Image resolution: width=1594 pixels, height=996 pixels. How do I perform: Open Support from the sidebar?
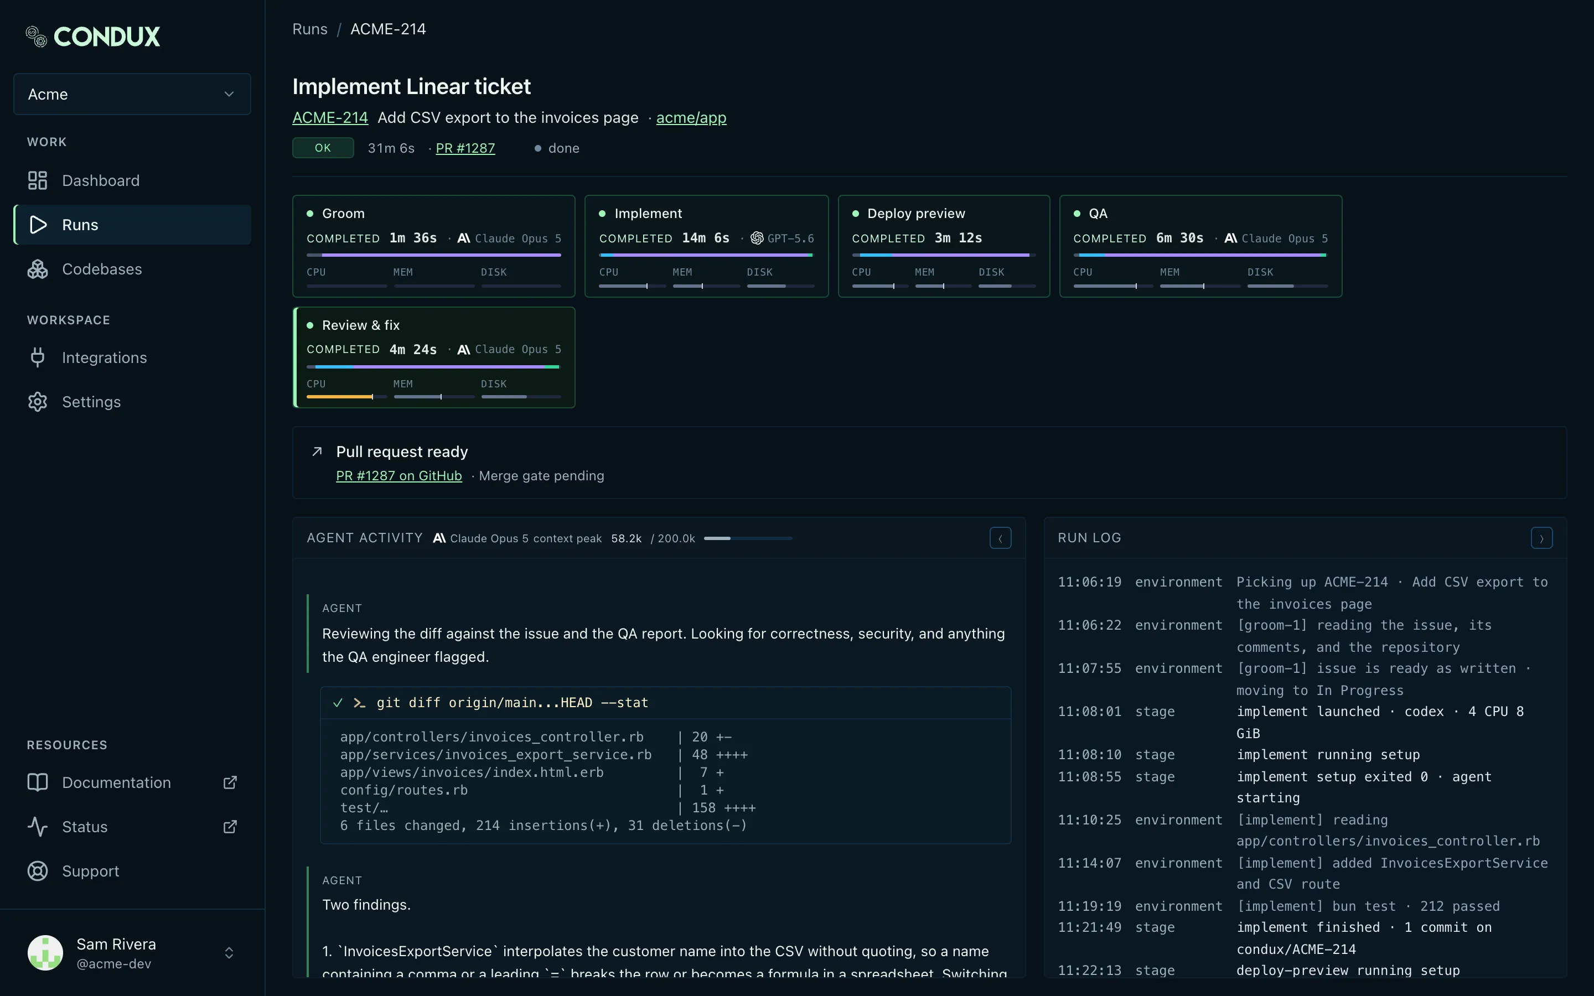coord(132,871)
